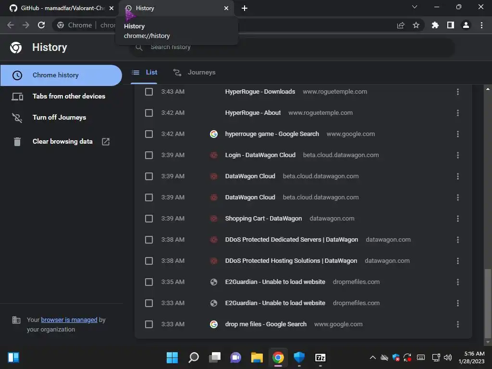Viewport: 492px width, 369px height.
Task: Open the HyperRogue - Downloads history link
Action: (260, 92)
